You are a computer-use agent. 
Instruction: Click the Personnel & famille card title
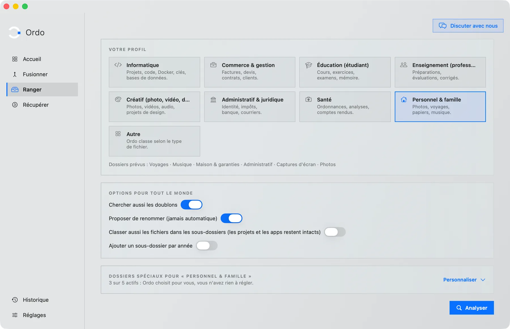pos(437,100)
